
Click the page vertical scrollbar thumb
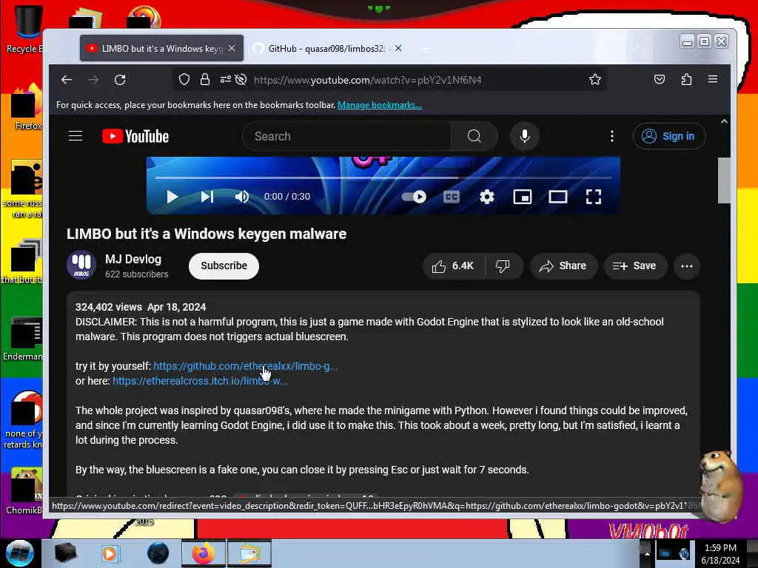[724, 180]
